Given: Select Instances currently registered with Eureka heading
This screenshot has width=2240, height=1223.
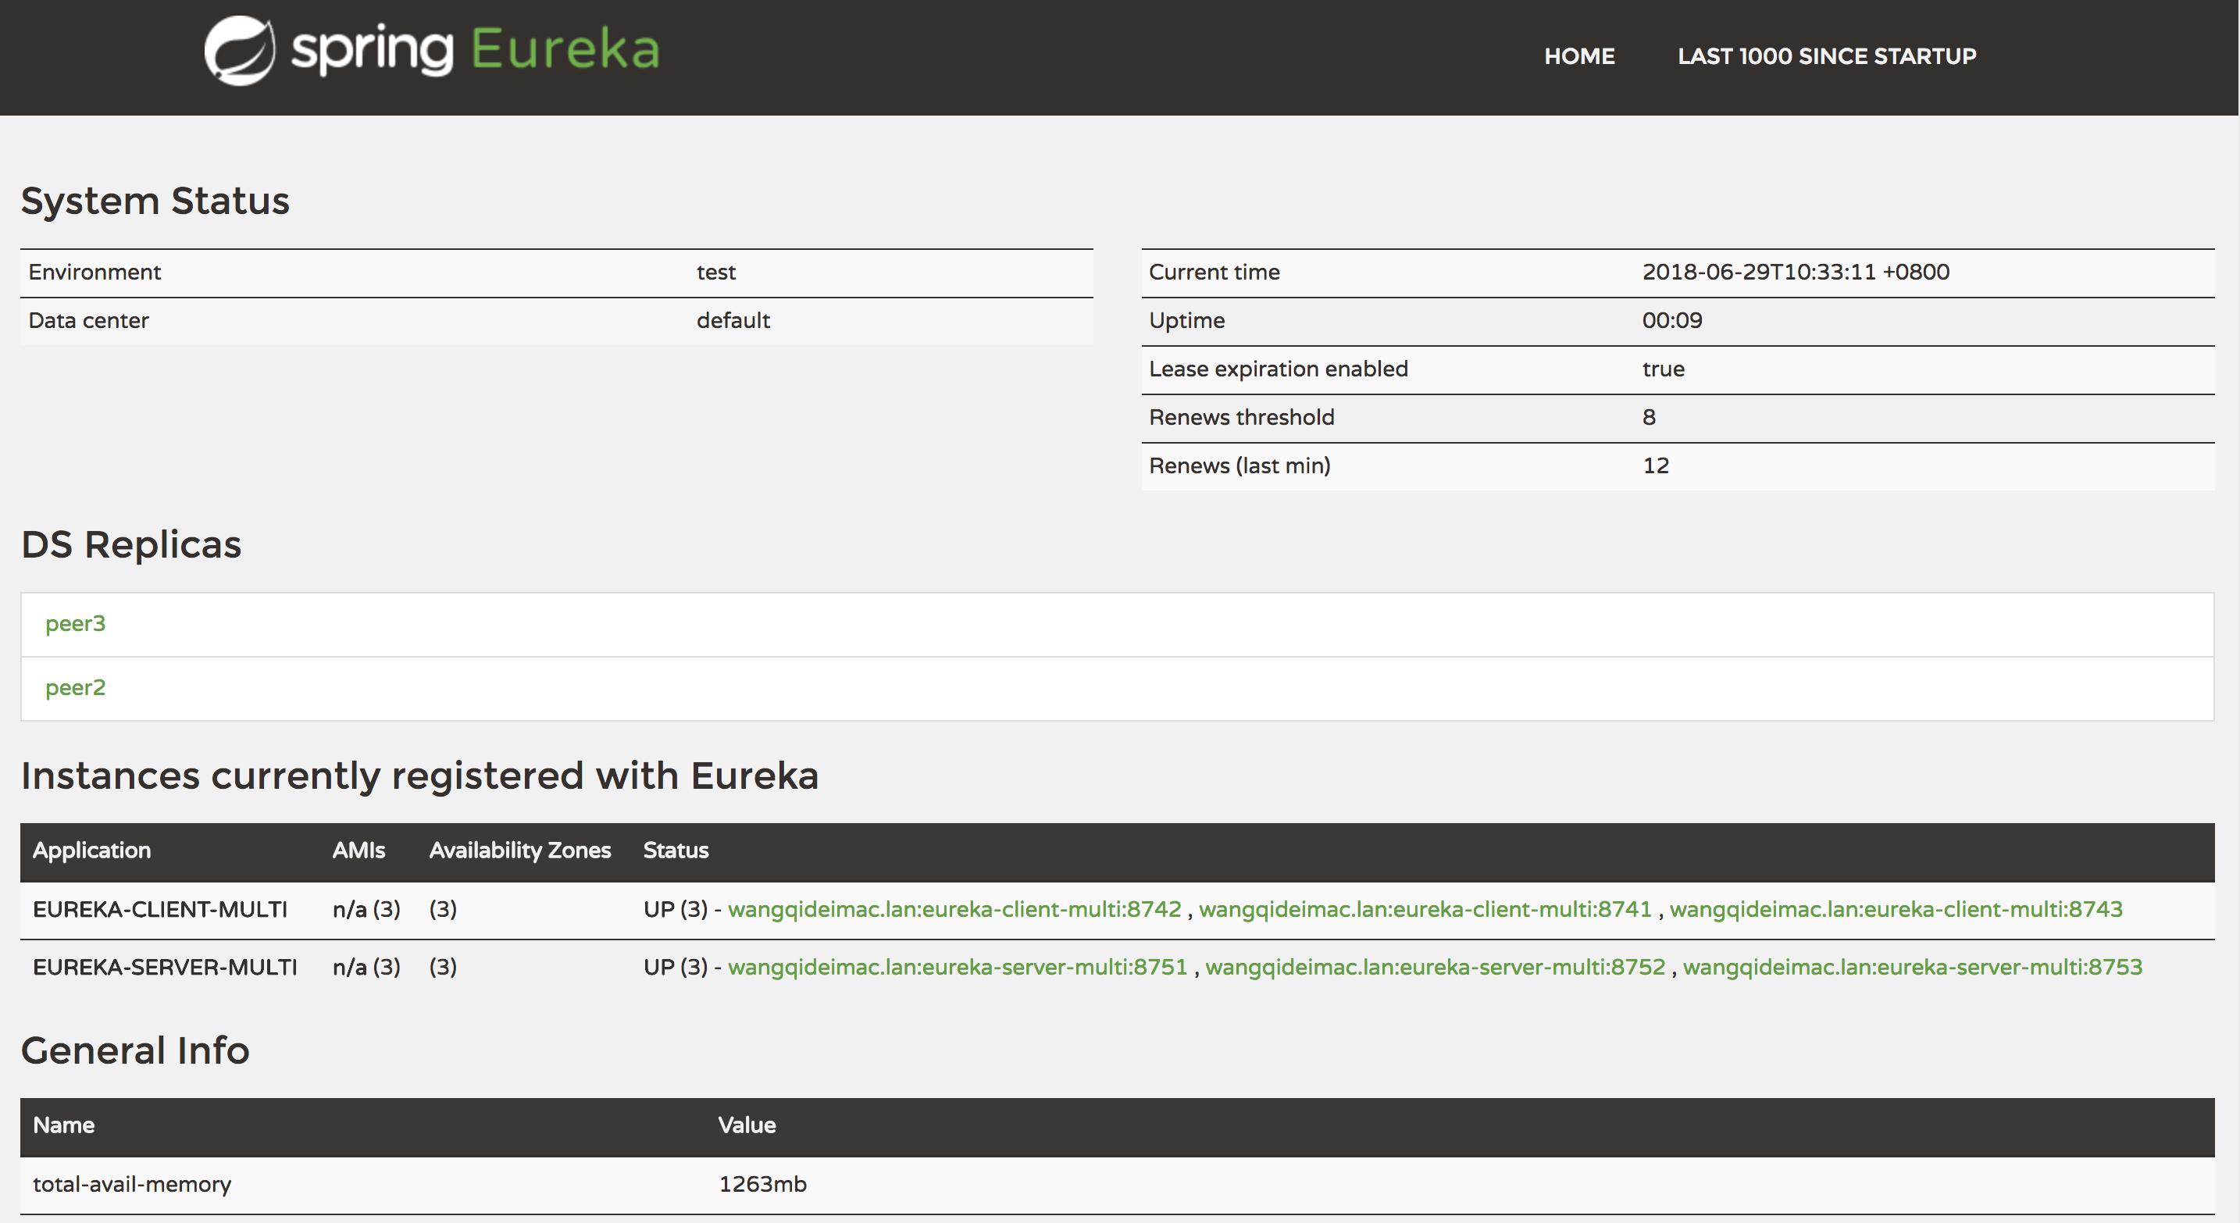Looking at the screenshot, I should (x=420, y=776).
